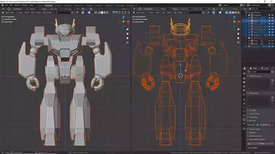Click red X axis gizmo in right viewport
The height and width of the screenshot is (154, 275).
239,21
